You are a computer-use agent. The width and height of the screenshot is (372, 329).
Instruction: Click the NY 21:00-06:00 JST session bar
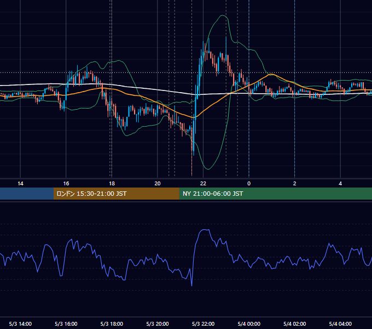(x=275, y=194)
